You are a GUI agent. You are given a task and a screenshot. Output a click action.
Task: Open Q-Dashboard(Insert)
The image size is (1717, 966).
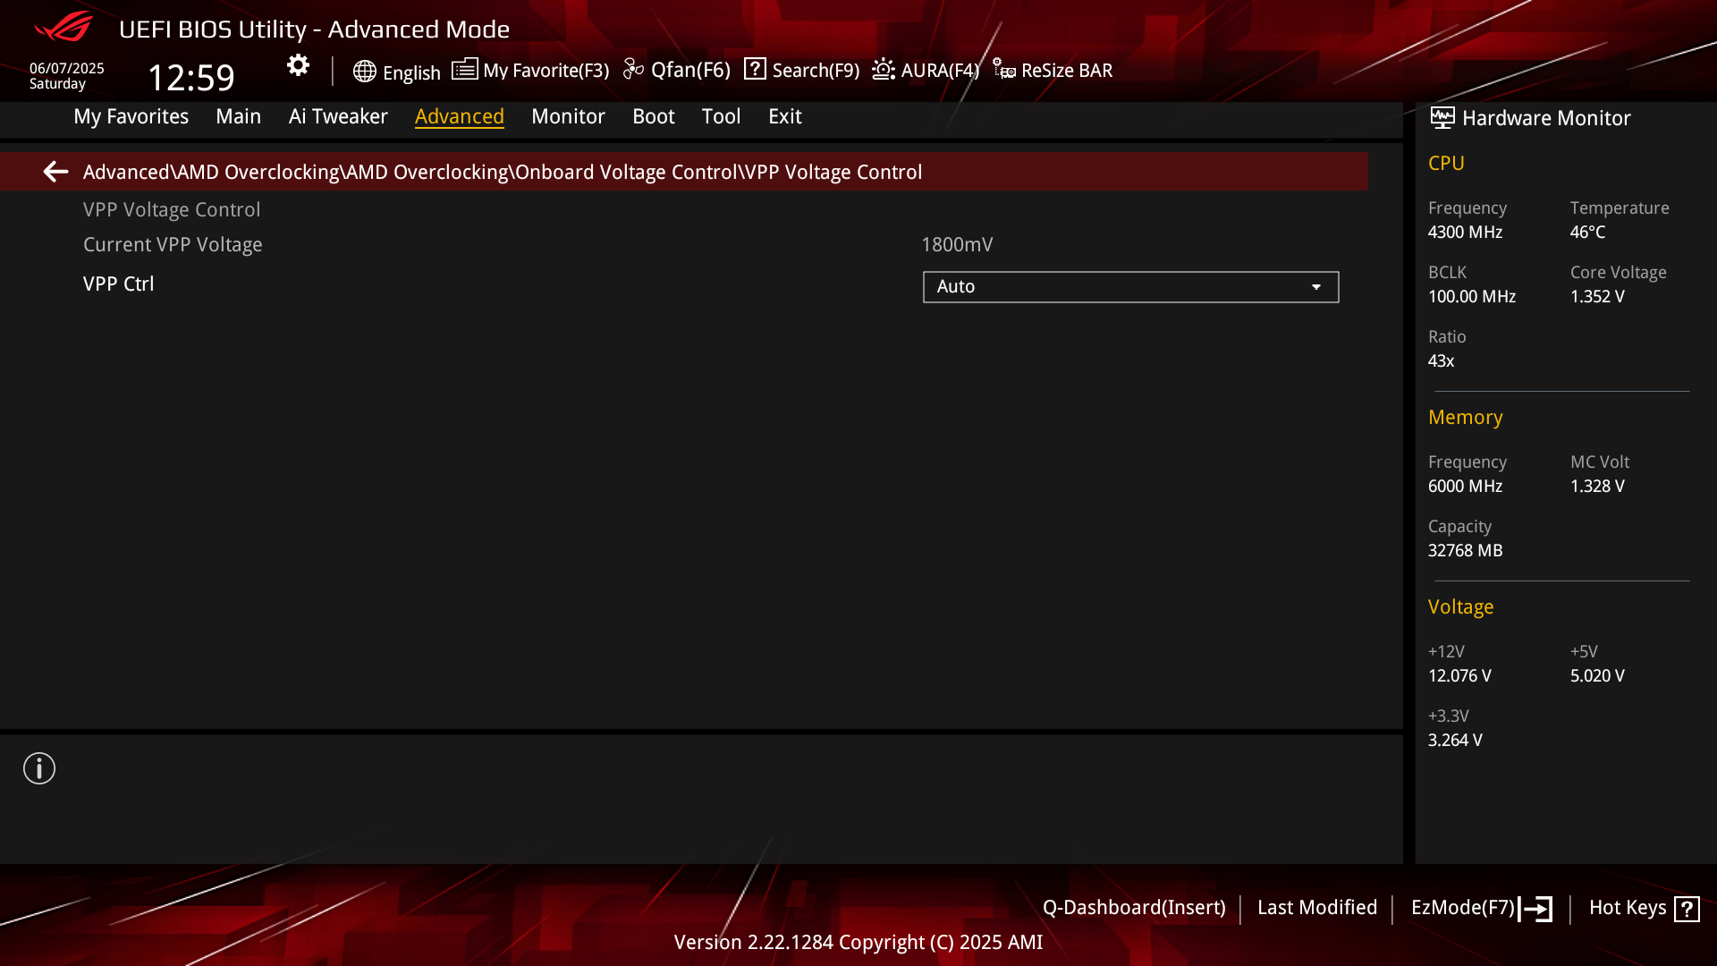[x=1134, y=908]
